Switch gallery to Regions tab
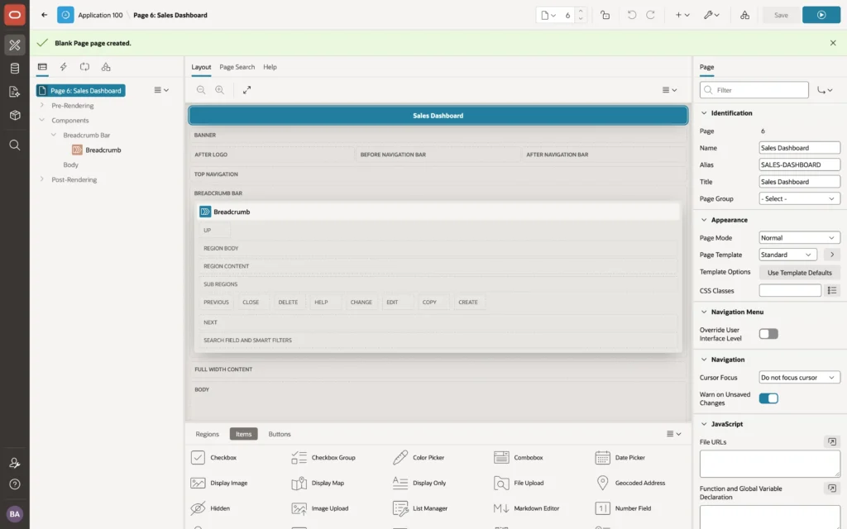The image size is (847, 529). point(207,434)
